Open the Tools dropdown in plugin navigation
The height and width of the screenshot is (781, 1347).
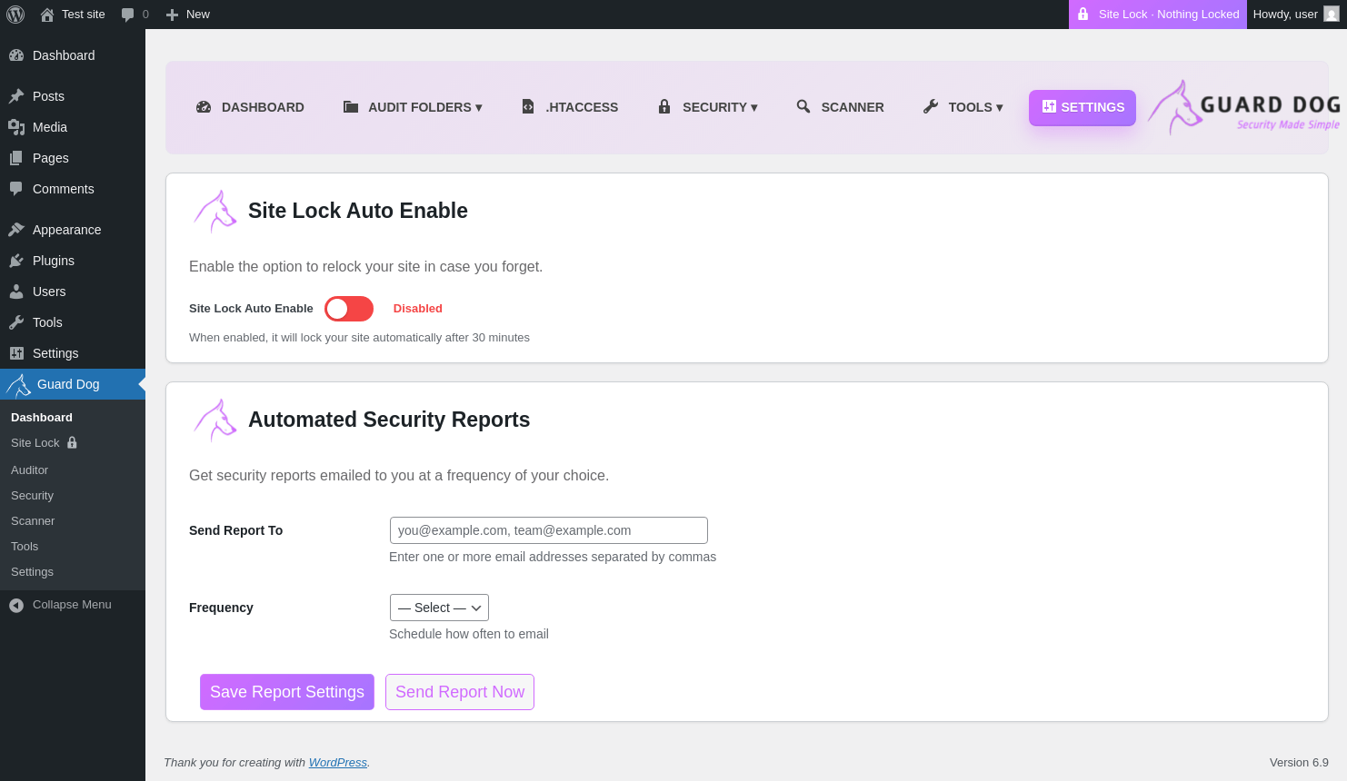[x=963, y=107]
